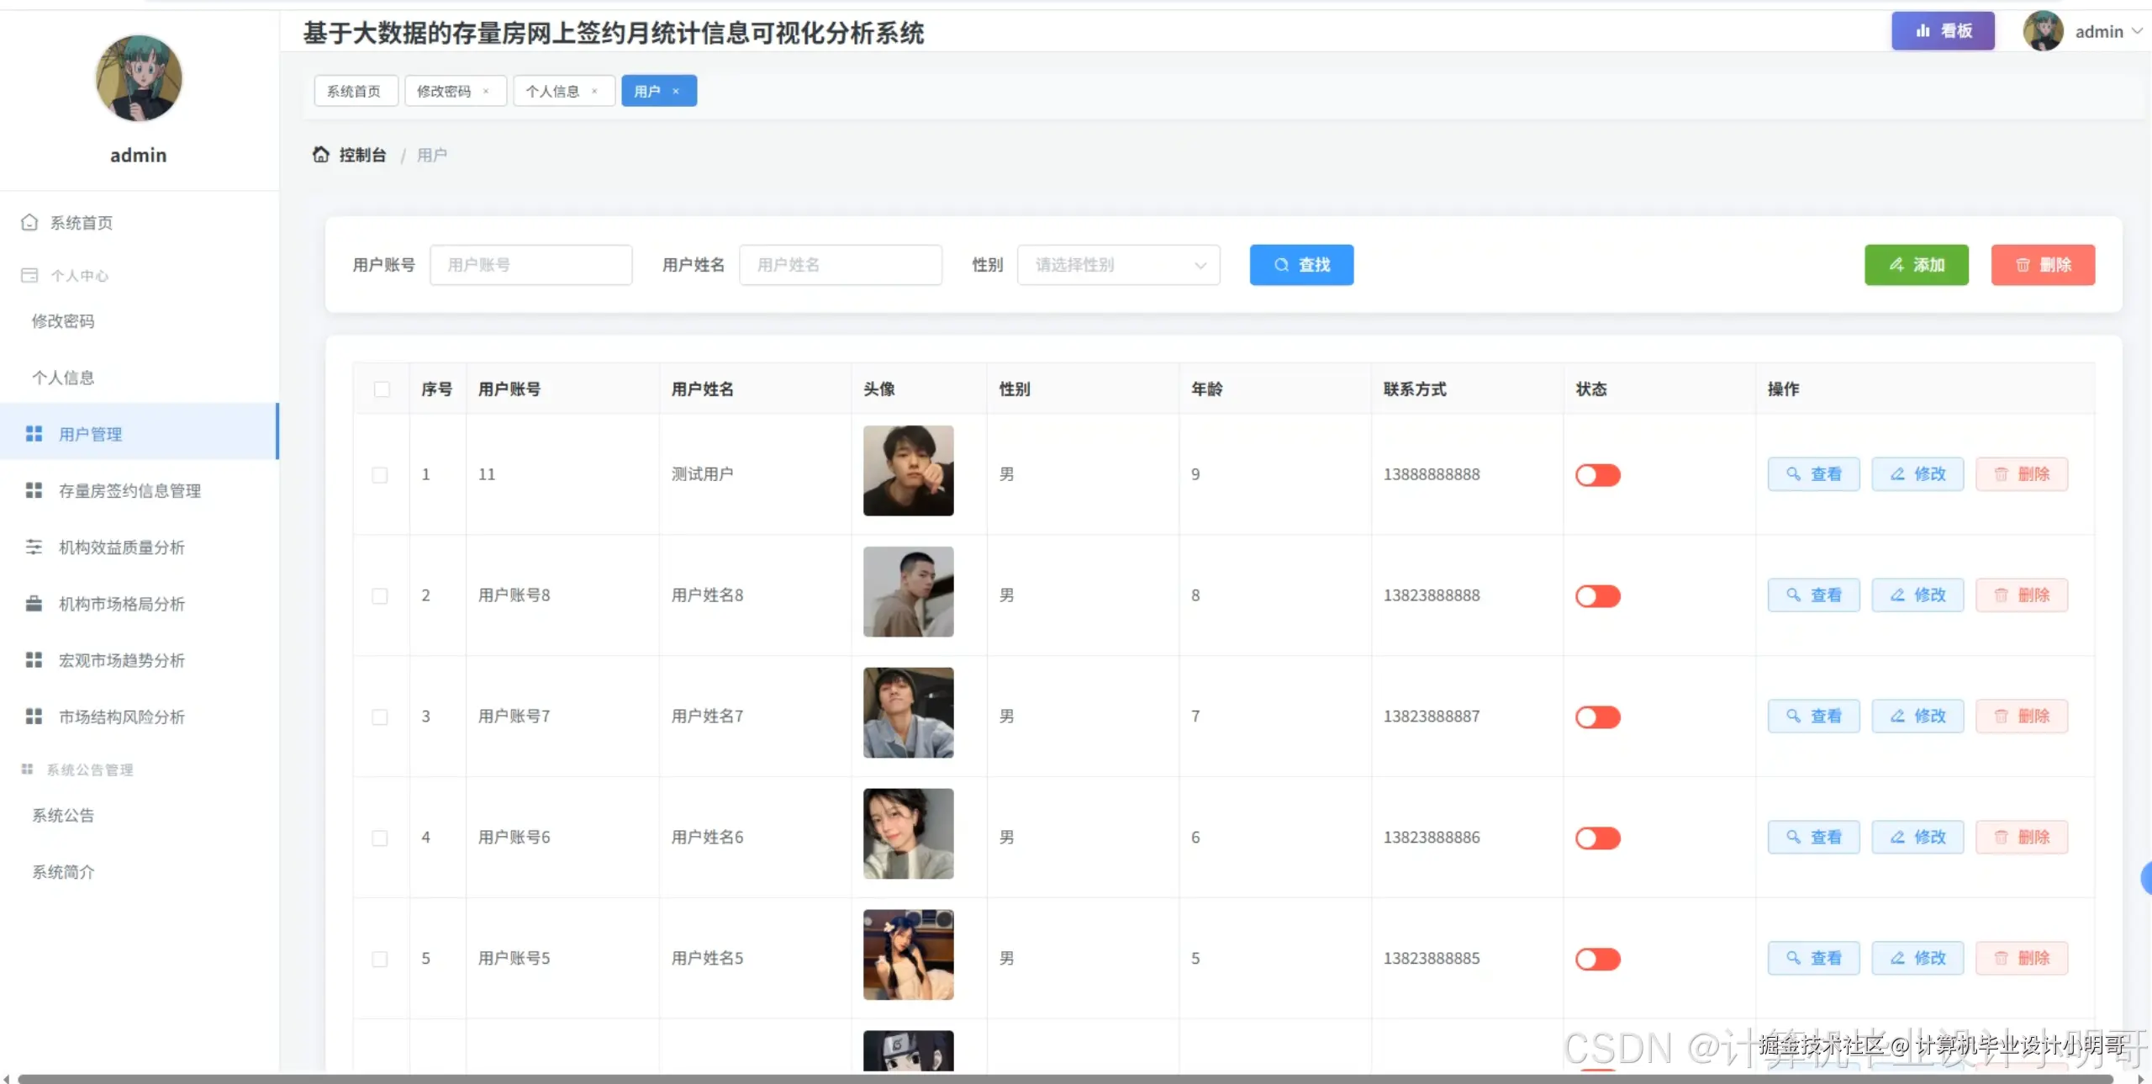Toggle status switch for 用户账号7

[x=1597, y=717]
